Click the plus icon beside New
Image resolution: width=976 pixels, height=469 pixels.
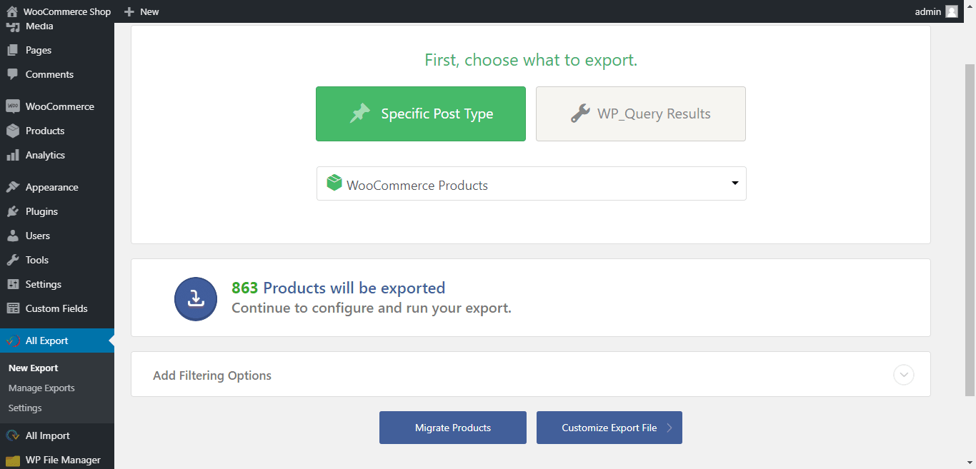[129, 11]
